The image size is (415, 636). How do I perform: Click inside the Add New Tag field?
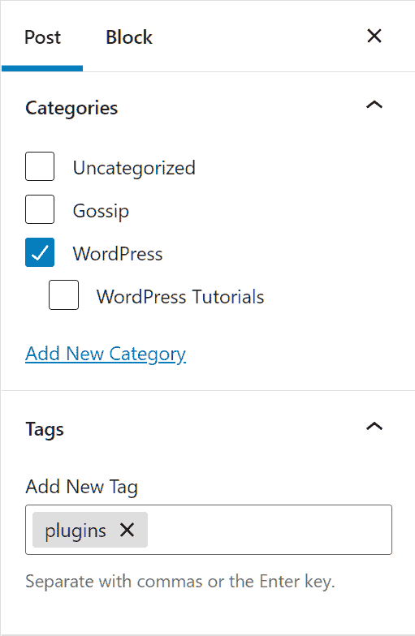[x=268, y=530]
